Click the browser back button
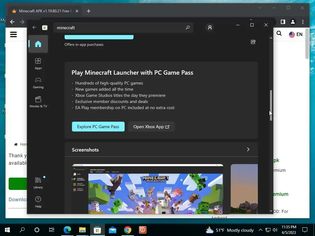 pyautogui.click(x=12, y=22)
